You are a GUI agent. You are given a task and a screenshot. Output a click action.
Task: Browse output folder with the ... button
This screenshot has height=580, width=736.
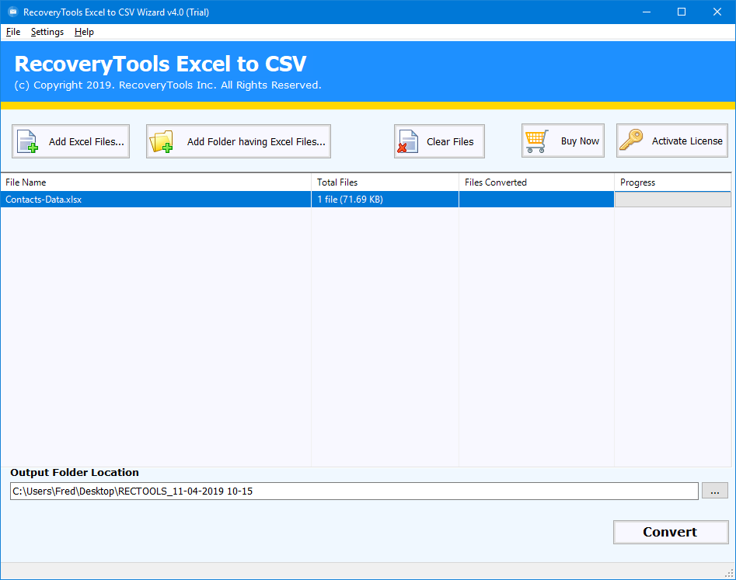[715, 491]
